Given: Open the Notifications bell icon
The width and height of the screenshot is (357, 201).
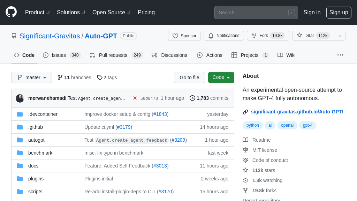Looking at the screenshot, I should coord(211,36).
